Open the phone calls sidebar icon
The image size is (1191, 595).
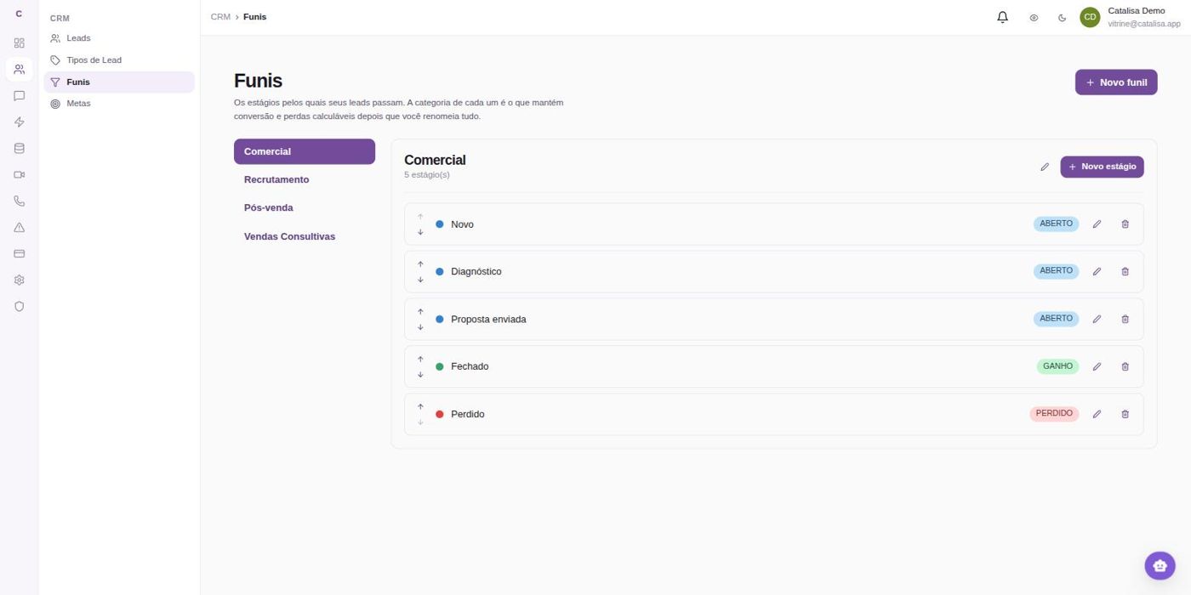(19, 201)
